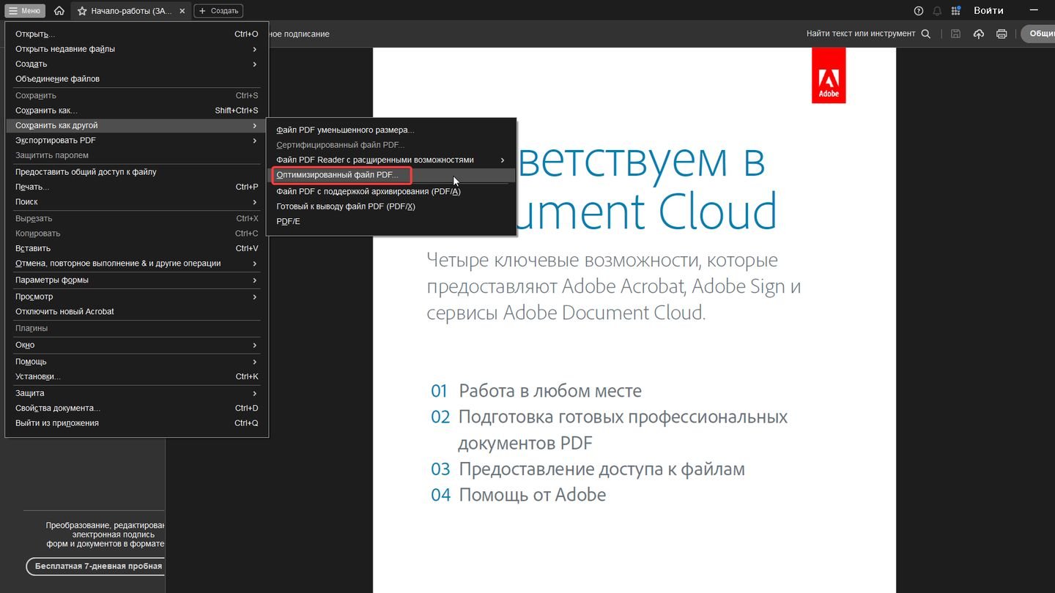Click Бесплатная 7-дневная пробная button
Screen dimensions: 1055x593
(x=95, y=567)
